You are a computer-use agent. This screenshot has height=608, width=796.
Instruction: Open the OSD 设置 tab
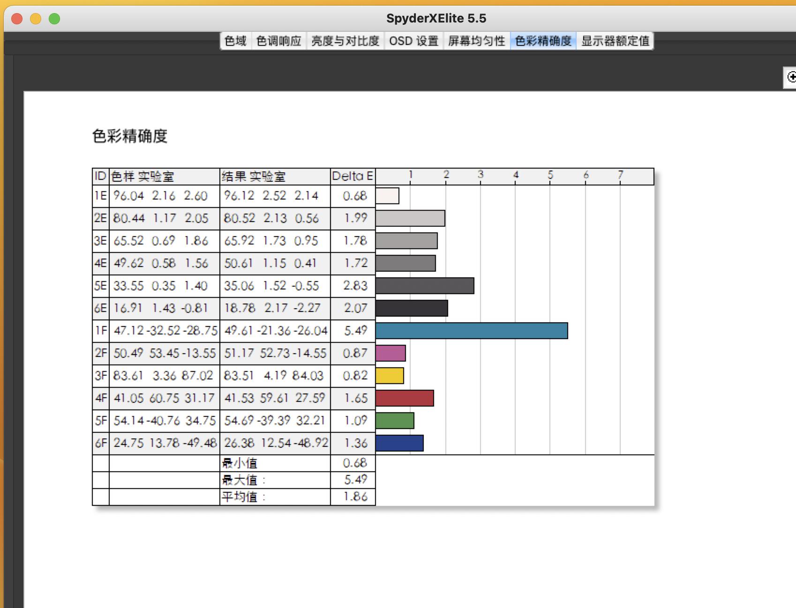tap(414, 41)
